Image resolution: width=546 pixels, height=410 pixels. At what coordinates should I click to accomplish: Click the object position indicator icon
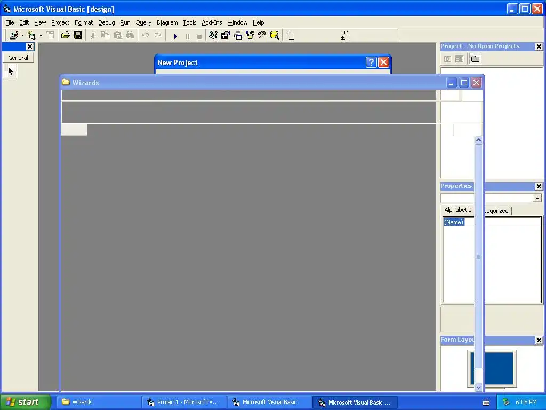(290, 36)
